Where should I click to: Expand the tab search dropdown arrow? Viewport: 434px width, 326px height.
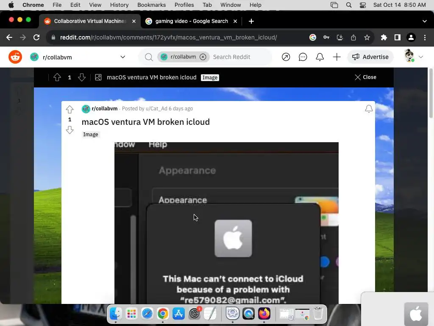click(425, 21)
